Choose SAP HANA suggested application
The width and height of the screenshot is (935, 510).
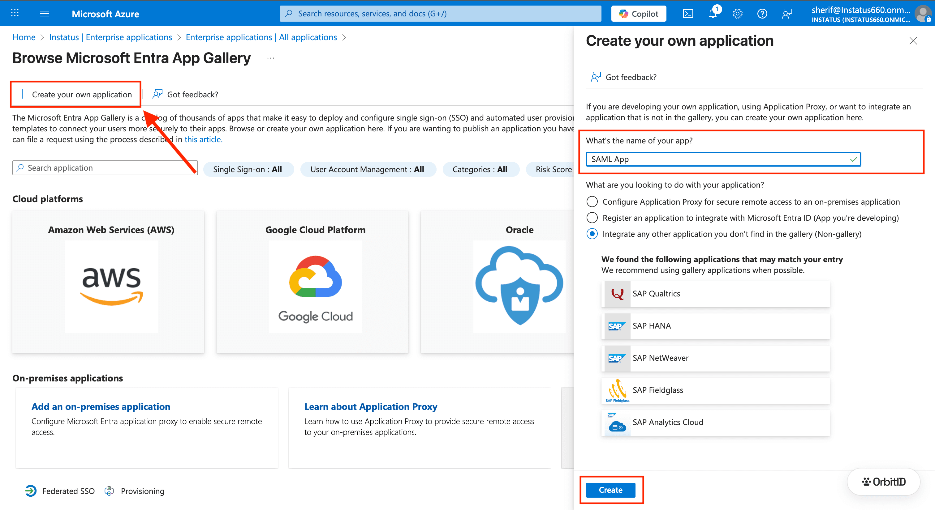(x=715, y=326)
